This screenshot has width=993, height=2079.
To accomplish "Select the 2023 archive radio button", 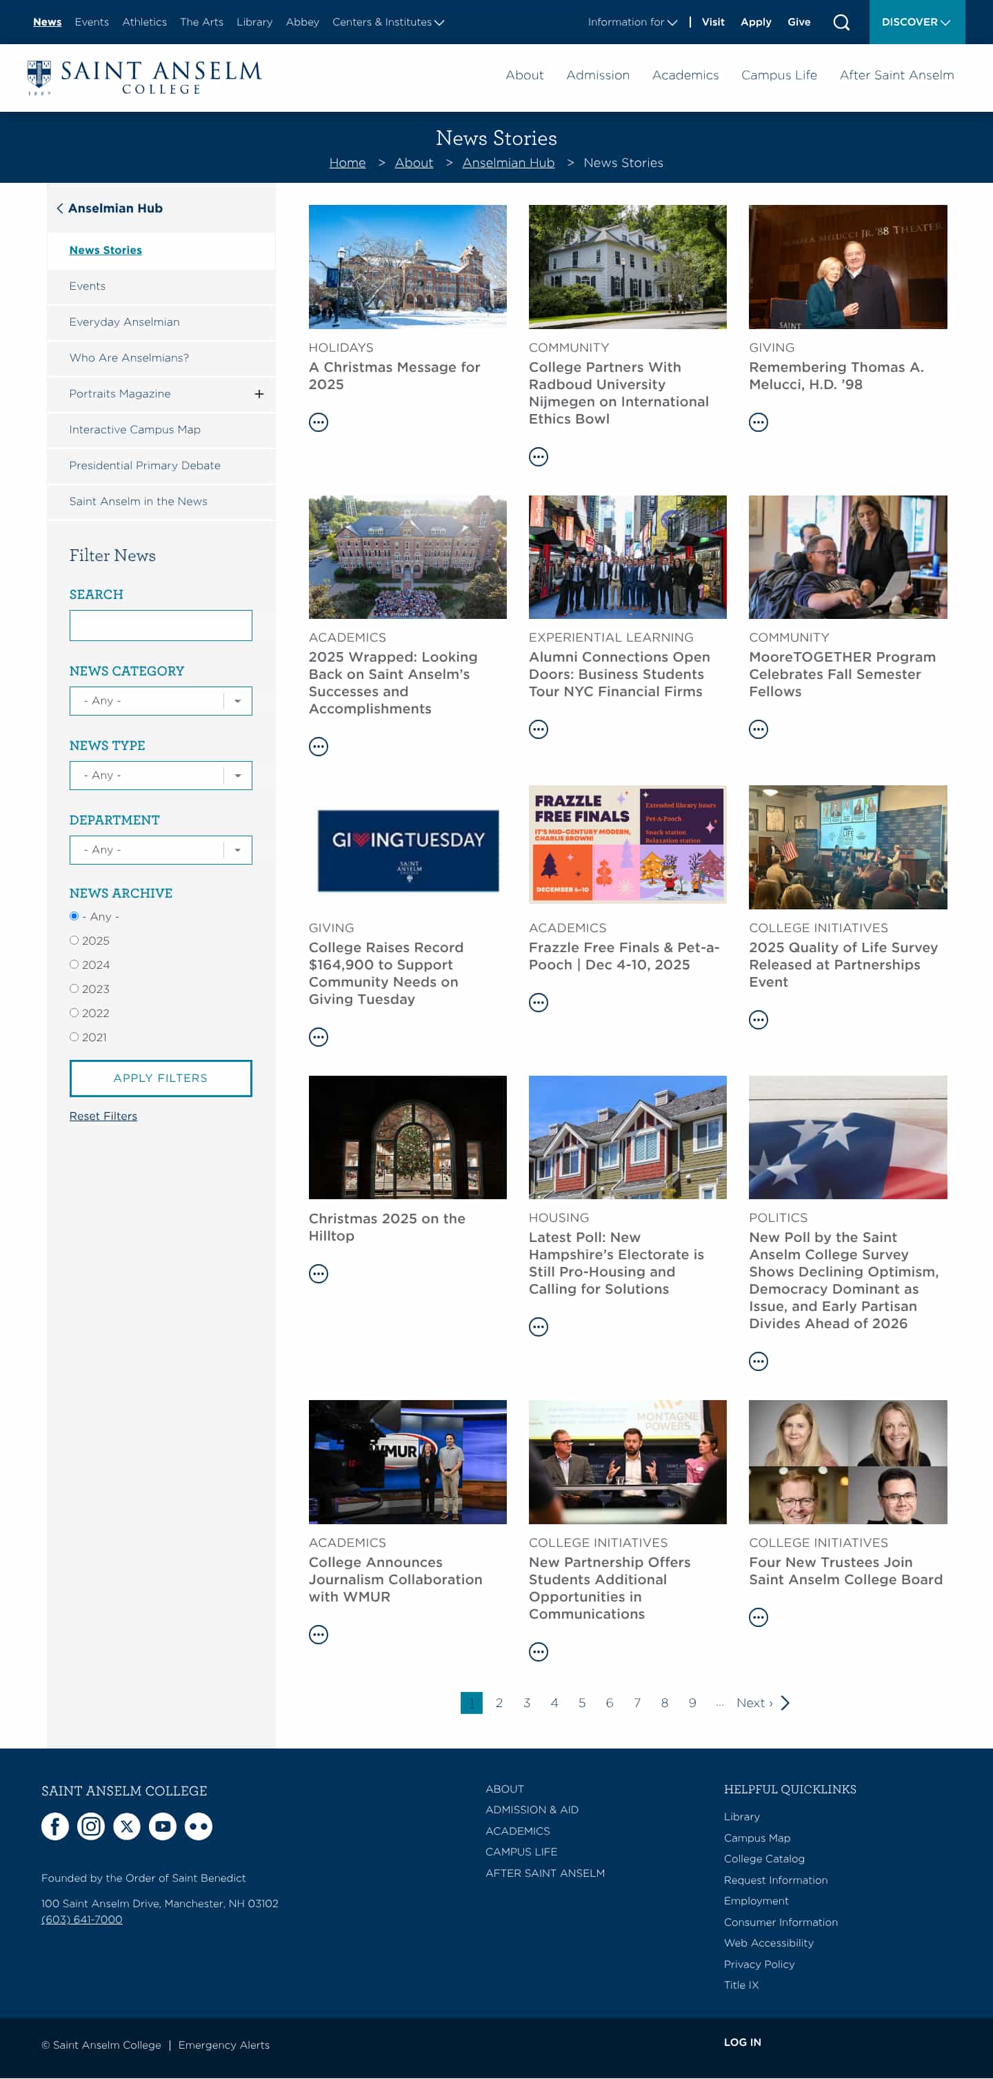I will 73,989.
